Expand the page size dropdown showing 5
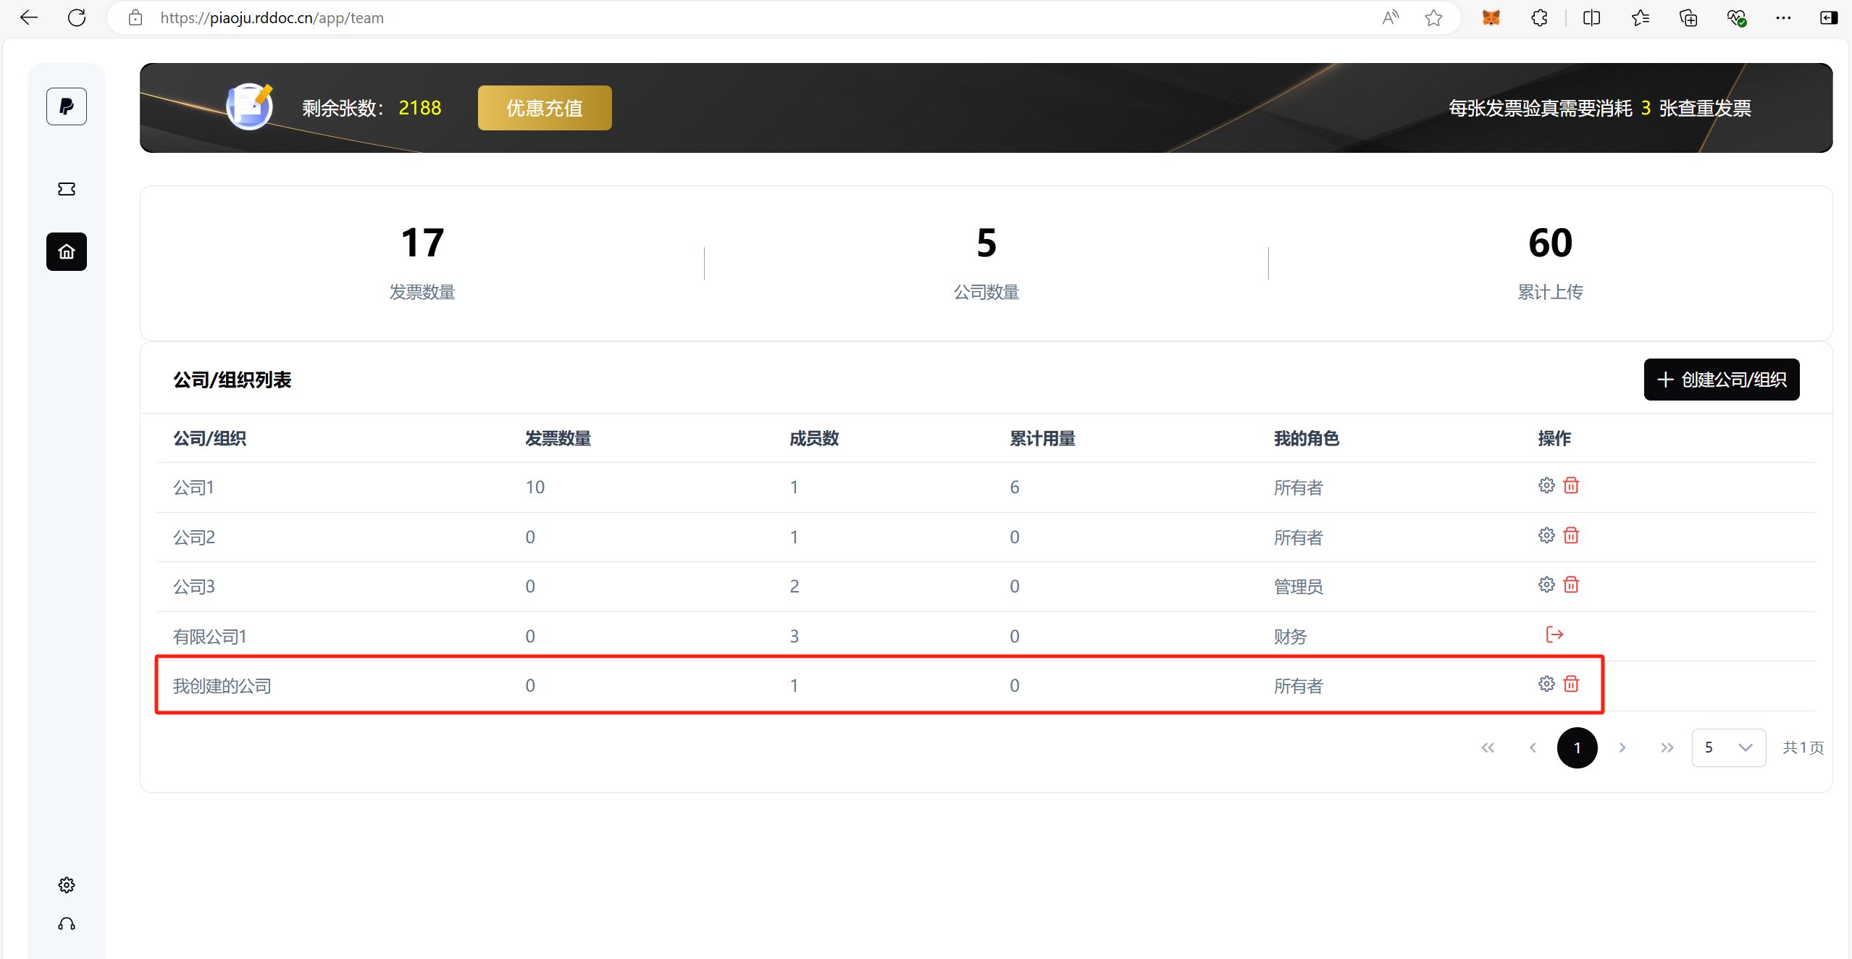Image resolution: width=1852 pixels, height=959 pixels. [1729, 747]
